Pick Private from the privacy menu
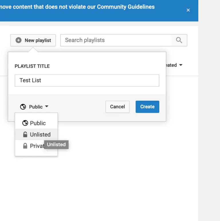 pos(36,146)
